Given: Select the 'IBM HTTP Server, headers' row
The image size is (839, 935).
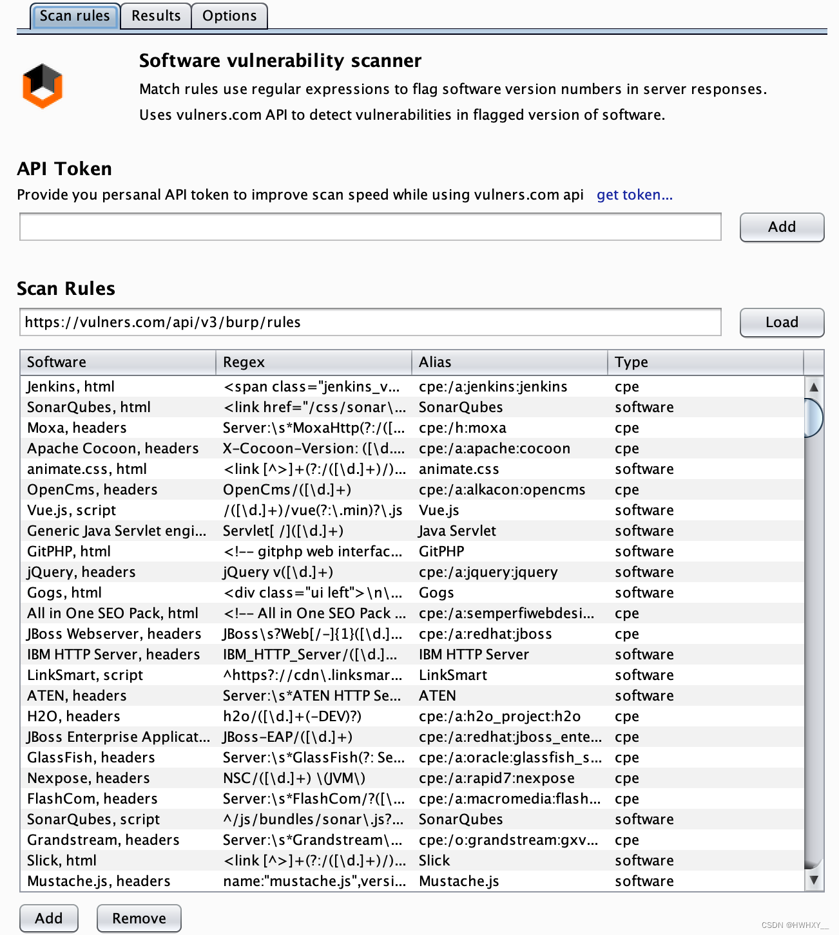Looking at the screenshot, I should [x=412, y=654].
